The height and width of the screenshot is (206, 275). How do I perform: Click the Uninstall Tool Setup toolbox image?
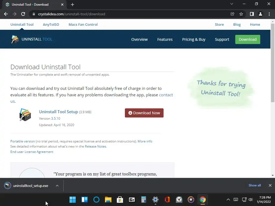point(25,115)
